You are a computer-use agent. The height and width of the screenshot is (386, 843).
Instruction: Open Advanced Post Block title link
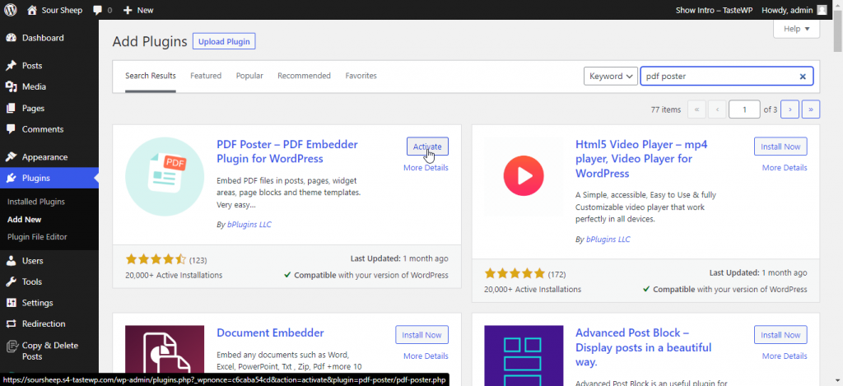[644, 347]
